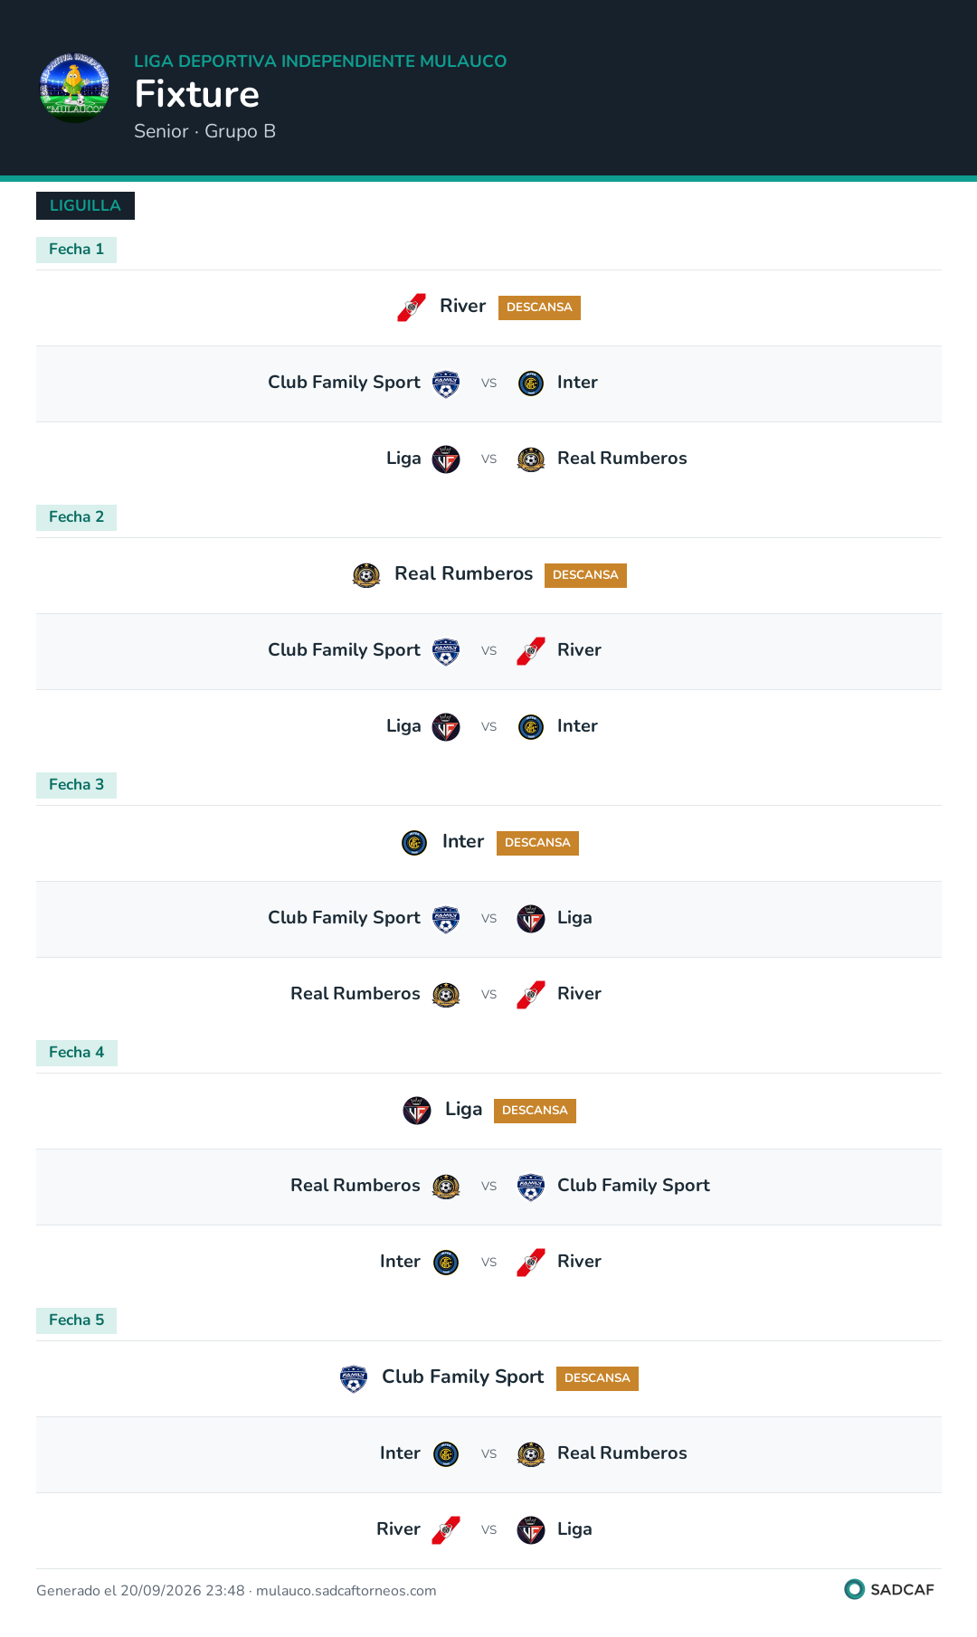
Task: Click the Mulauco league logo in header
Action: [74, 87]
